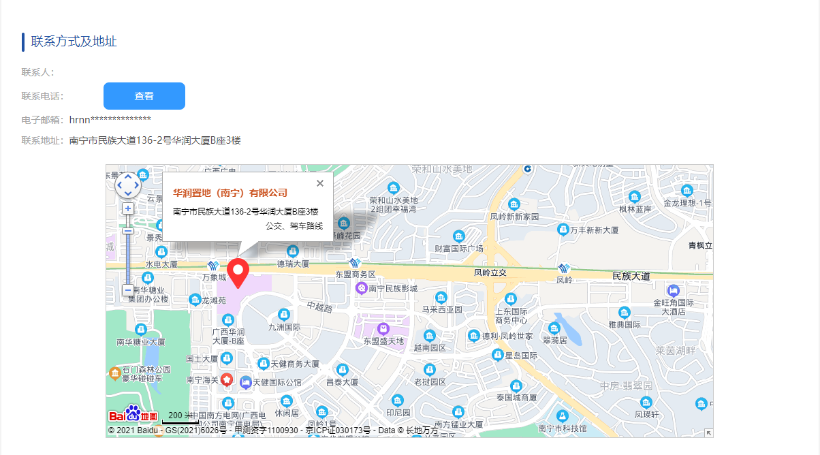This screenshot has height=455, width=820.
Task: Click the 莱茵湖畔 map label
Action: pyautogui.click(x=675, y=350)
